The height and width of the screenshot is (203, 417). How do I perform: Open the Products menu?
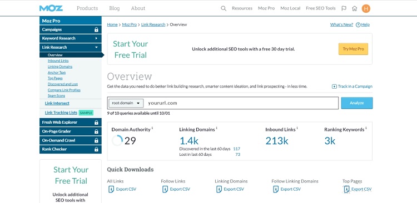(x=87, y=8)
